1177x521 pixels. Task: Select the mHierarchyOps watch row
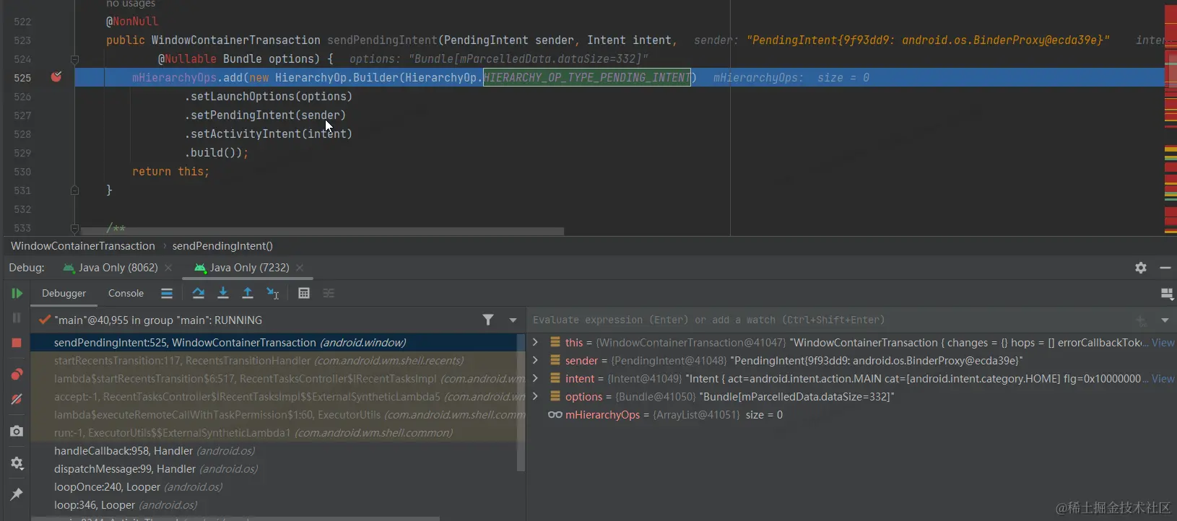852,415
